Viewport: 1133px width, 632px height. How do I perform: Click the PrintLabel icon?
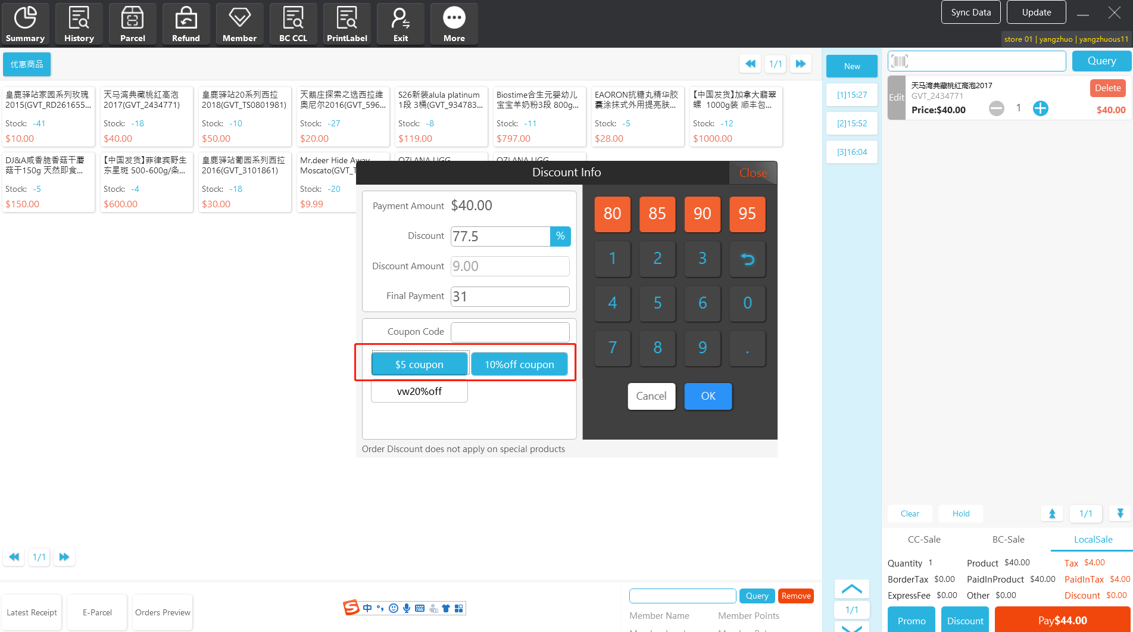347,24
